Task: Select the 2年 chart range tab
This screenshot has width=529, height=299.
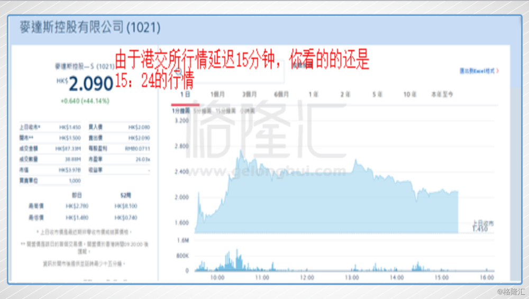Action: 345,95
